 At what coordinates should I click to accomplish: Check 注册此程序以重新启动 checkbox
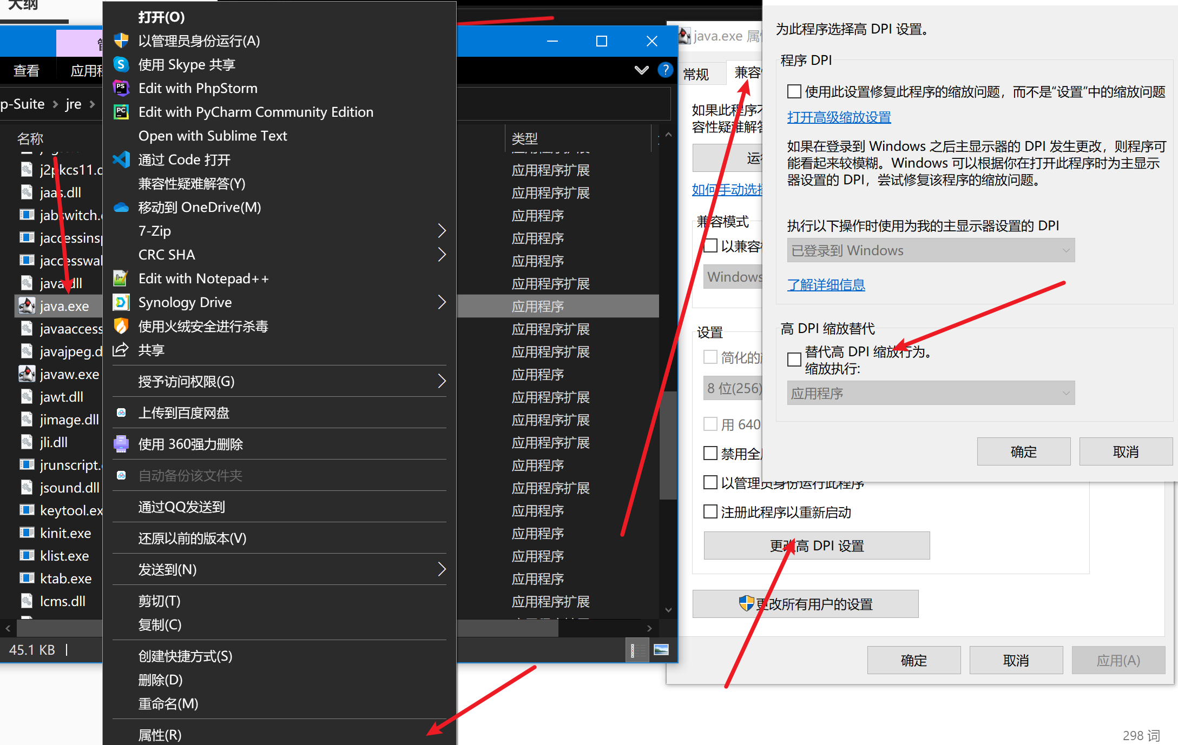(x=710, y=511)
